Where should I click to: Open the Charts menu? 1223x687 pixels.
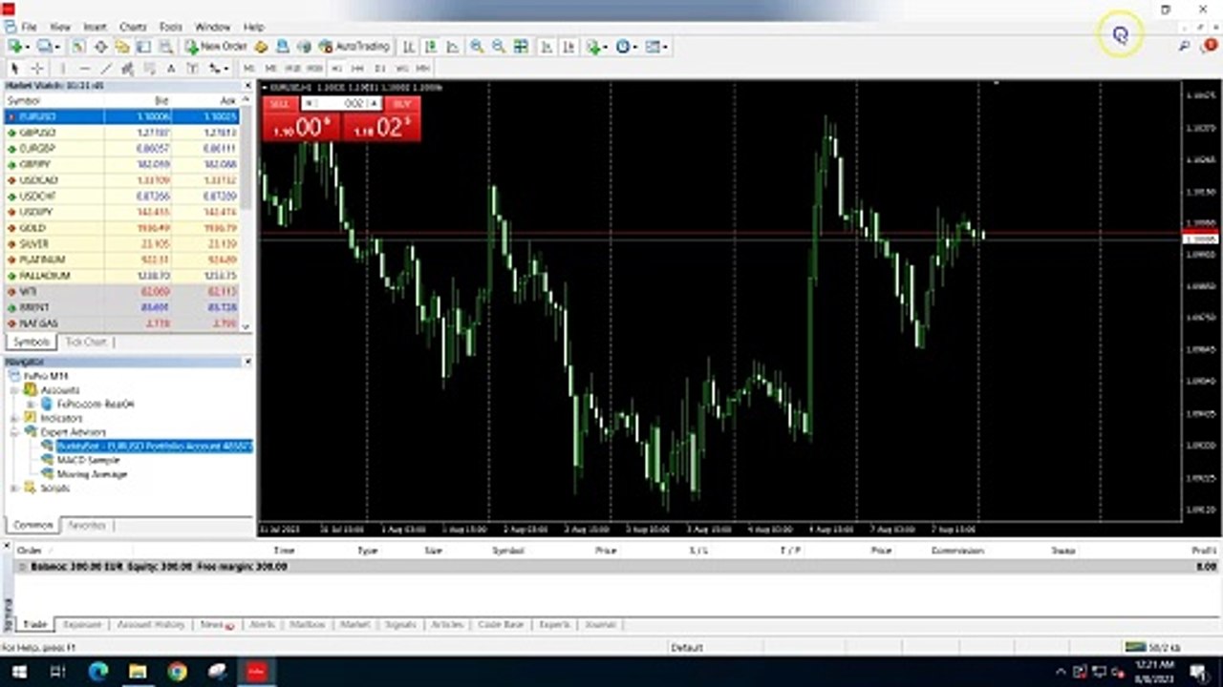tap(133, 27)
